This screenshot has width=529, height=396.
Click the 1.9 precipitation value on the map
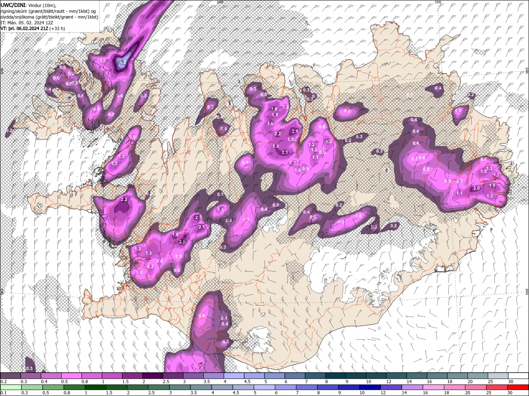click(x=492, y=186)
